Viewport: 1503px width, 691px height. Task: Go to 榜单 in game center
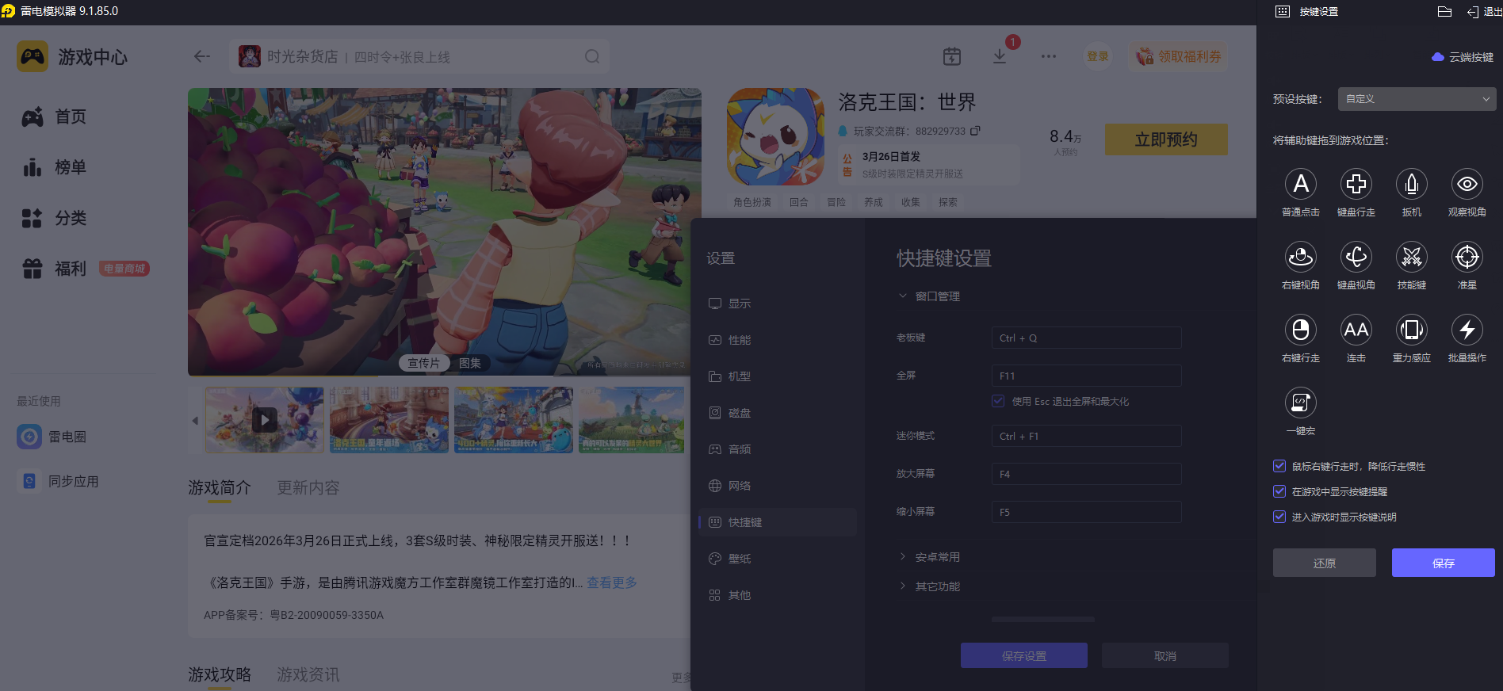[x=54, y=167]
